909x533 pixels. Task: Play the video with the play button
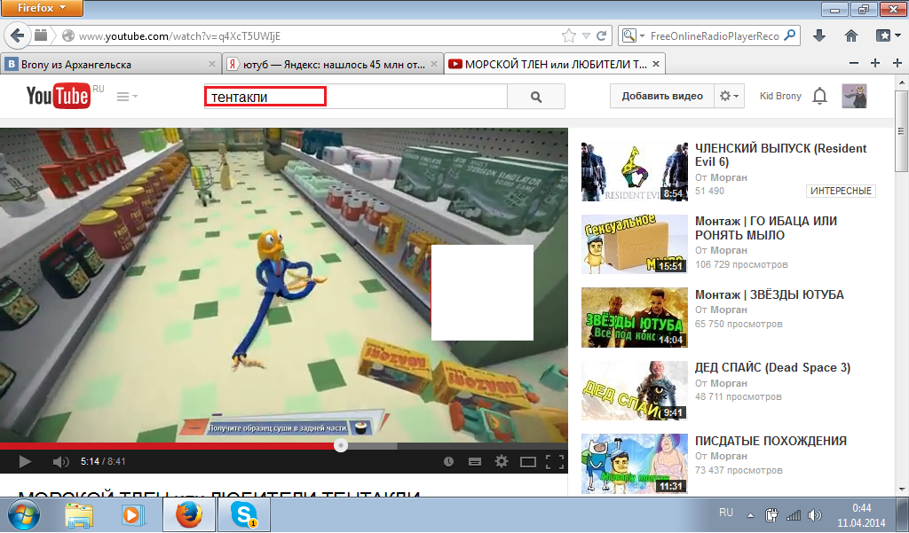pos(25,462)
